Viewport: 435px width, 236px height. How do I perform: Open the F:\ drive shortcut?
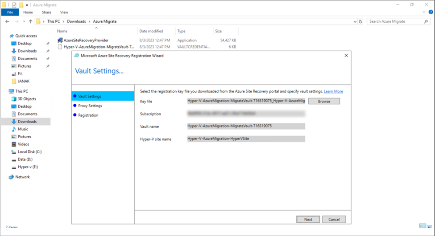[x=20, y=73]
